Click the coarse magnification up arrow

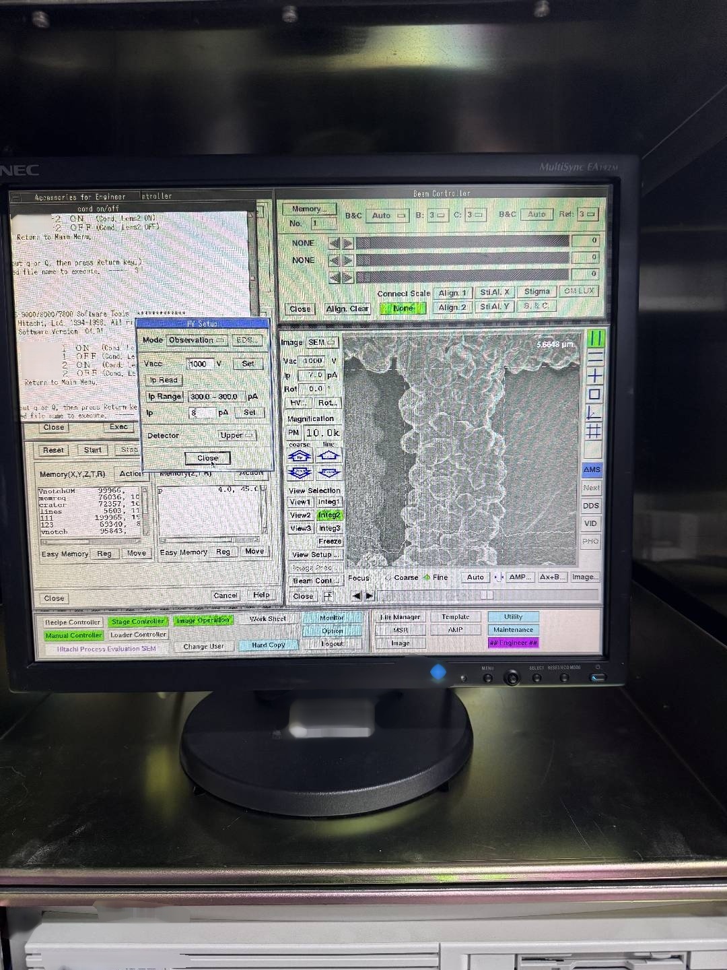[298, 455]
